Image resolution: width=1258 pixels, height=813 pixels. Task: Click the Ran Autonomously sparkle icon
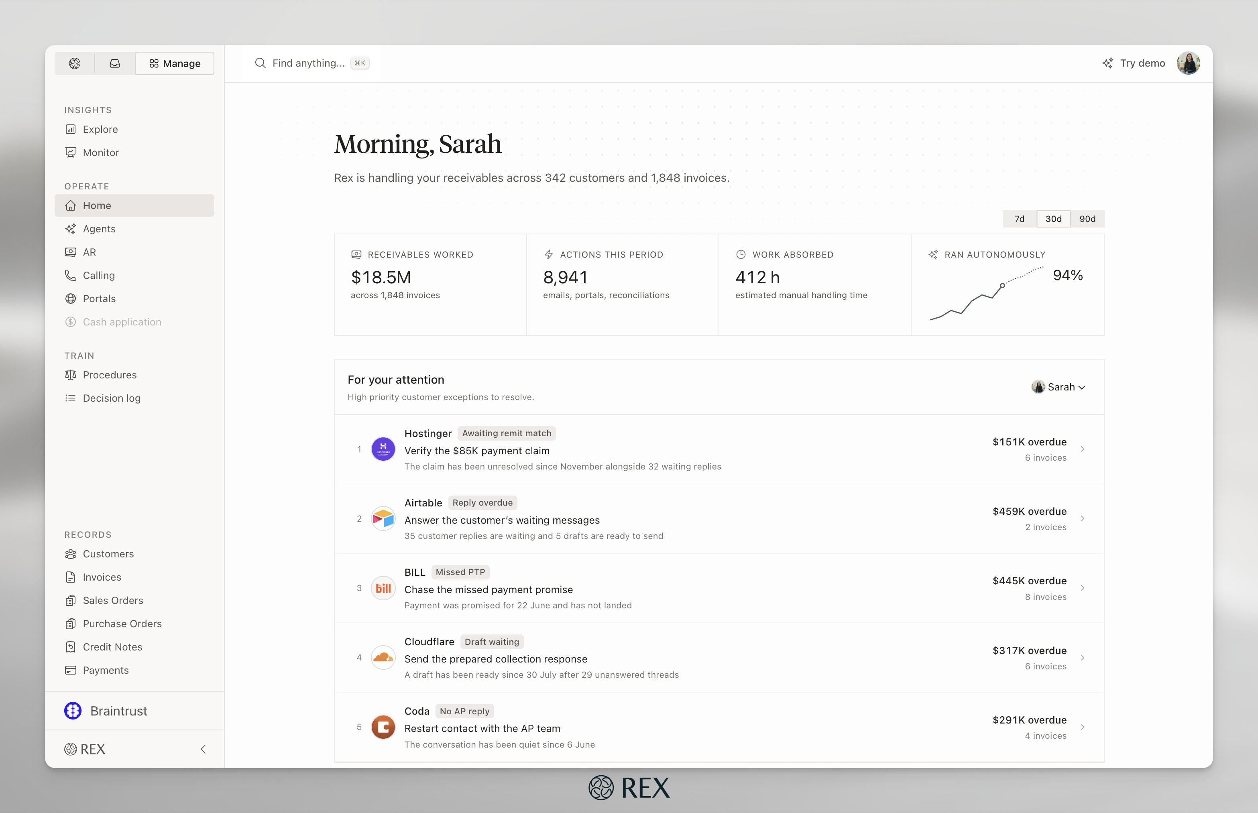pos(933,254)
